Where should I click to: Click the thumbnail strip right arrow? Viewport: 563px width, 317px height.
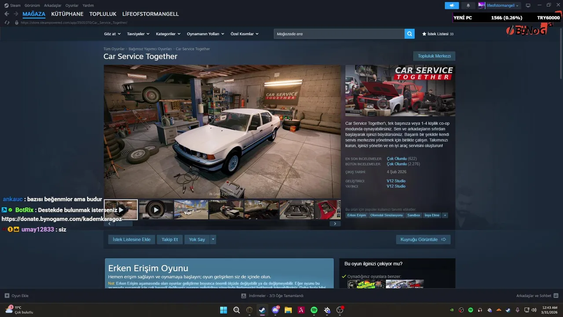335,224
